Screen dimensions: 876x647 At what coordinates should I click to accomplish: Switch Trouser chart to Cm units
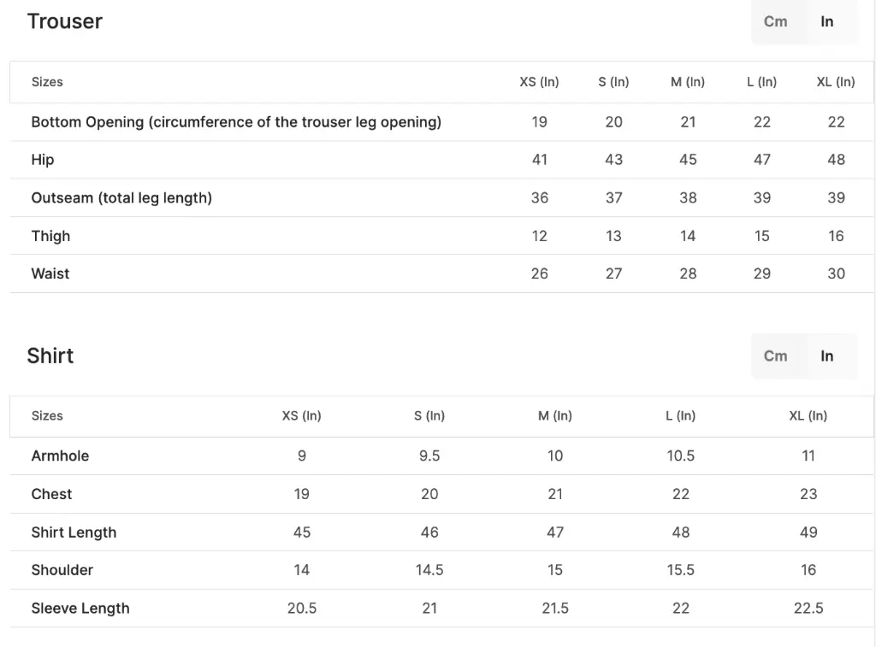click(775, 21)
